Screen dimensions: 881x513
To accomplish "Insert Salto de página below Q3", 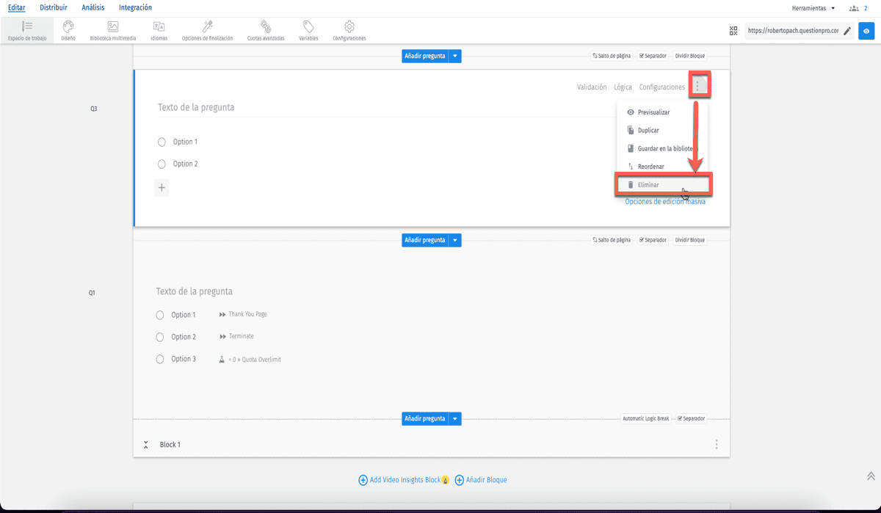I will click(612, 240).
